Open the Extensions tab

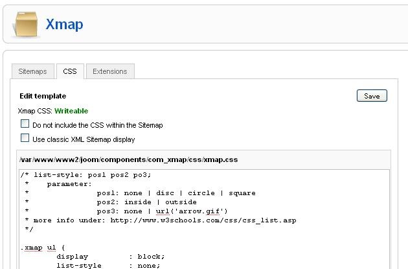coord(109,71)
